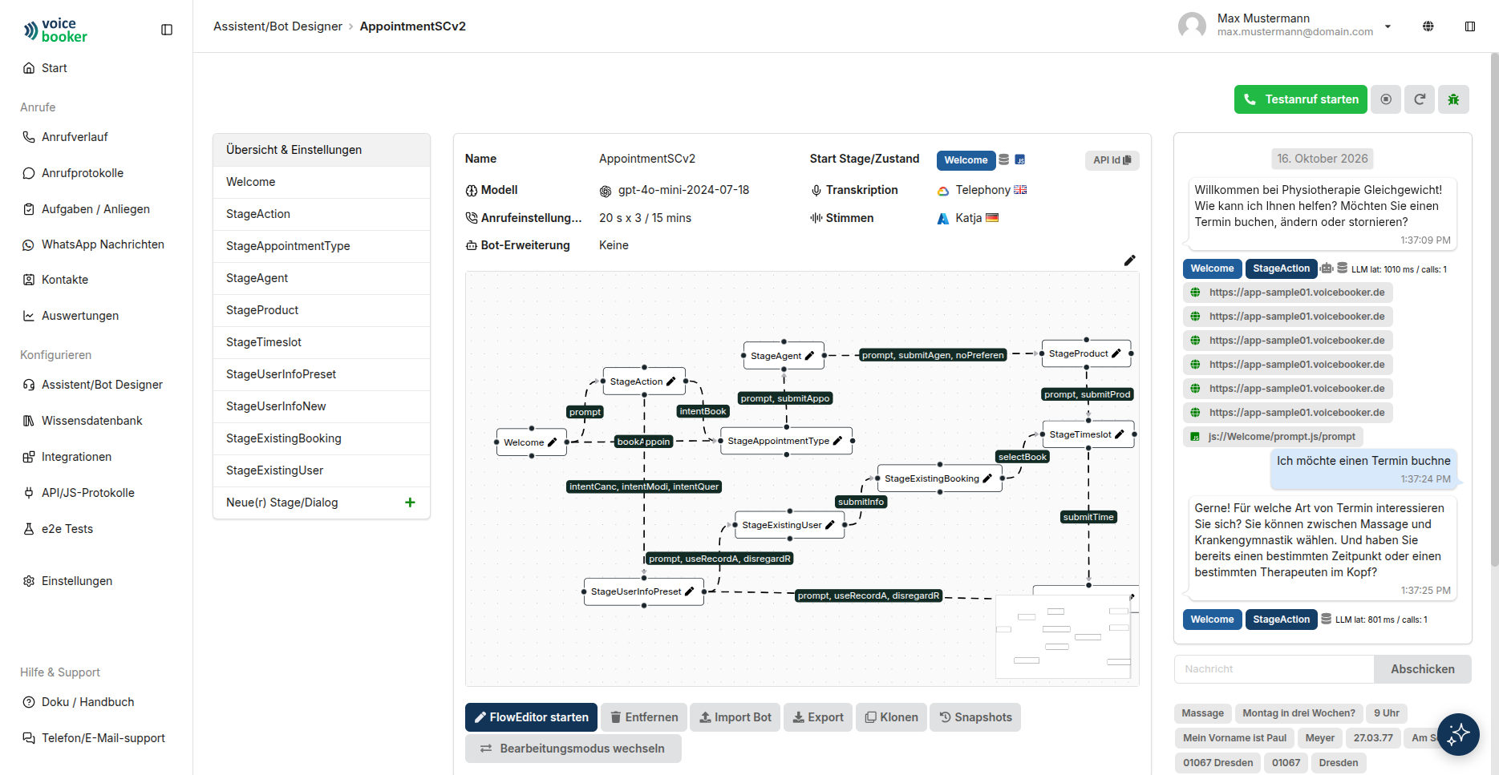Click Assistent/Bot Designer breadcrumb link
Screen dimensions: 1499x775
(278, 26)
